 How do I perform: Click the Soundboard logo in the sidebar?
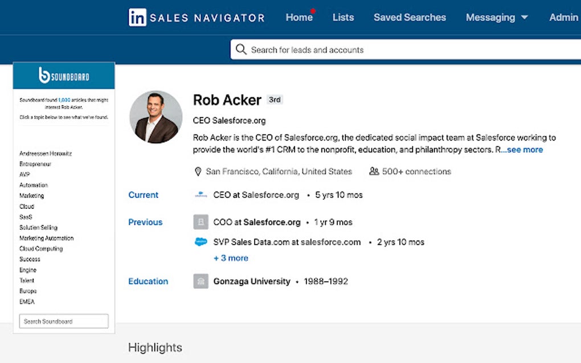[x=64, y=76]
